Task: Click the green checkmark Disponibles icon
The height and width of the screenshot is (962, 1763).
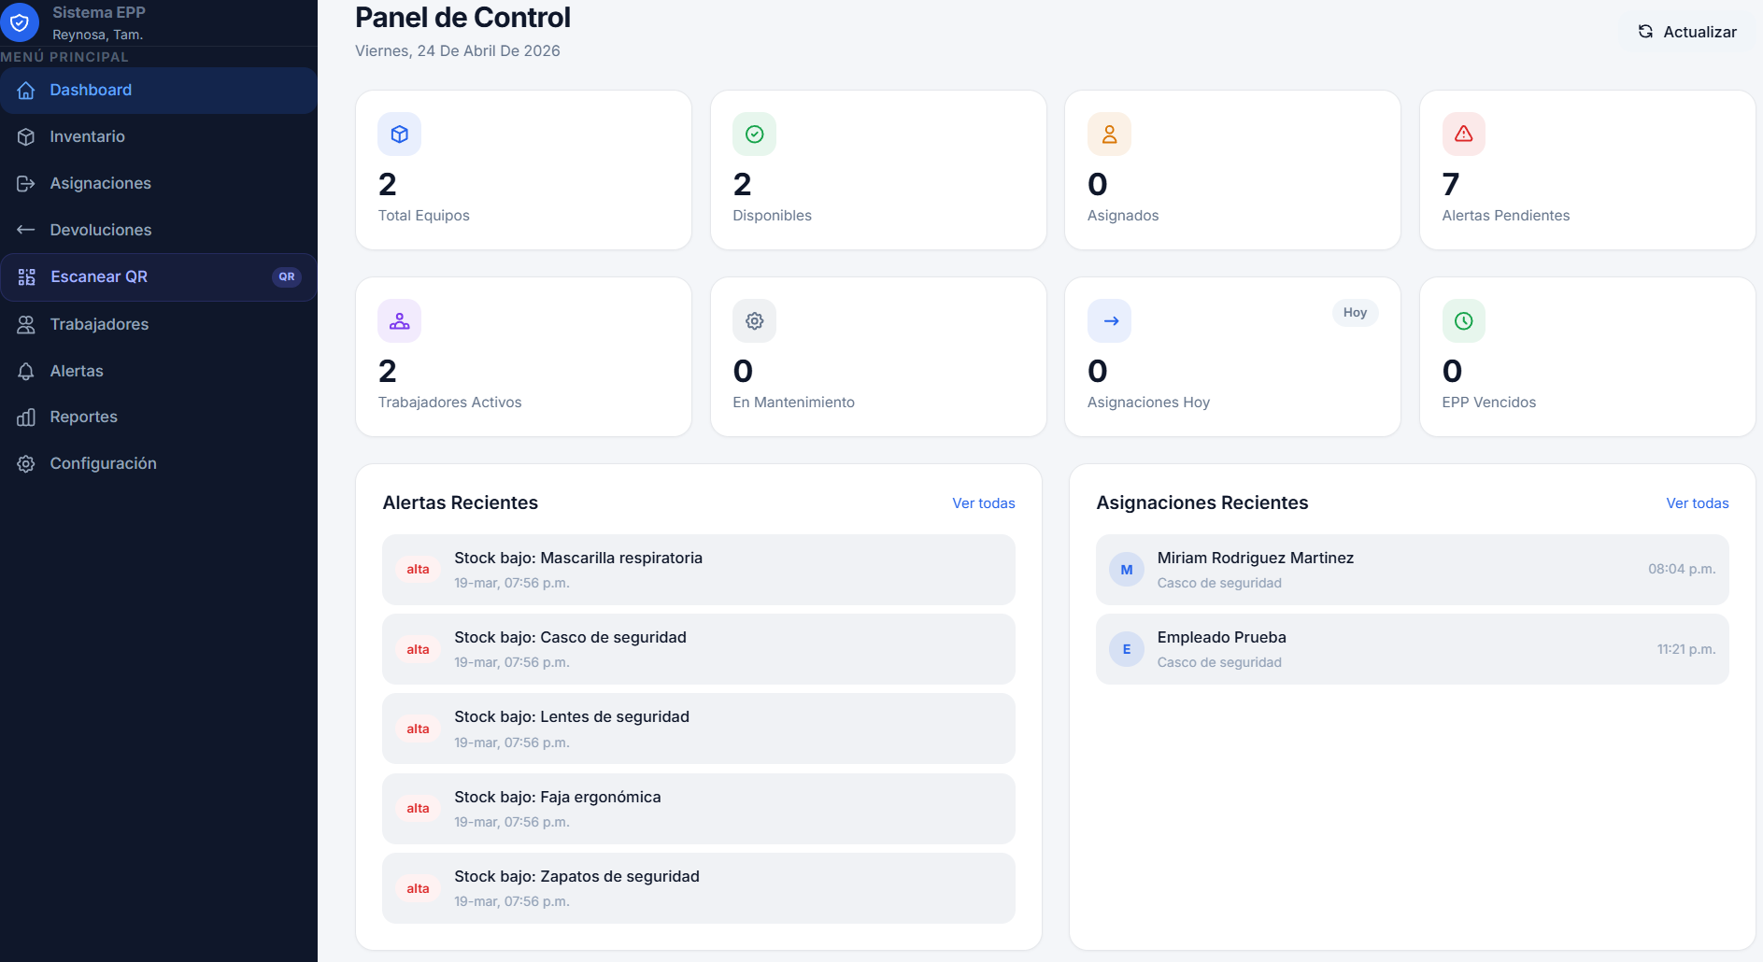Action: 754,134
